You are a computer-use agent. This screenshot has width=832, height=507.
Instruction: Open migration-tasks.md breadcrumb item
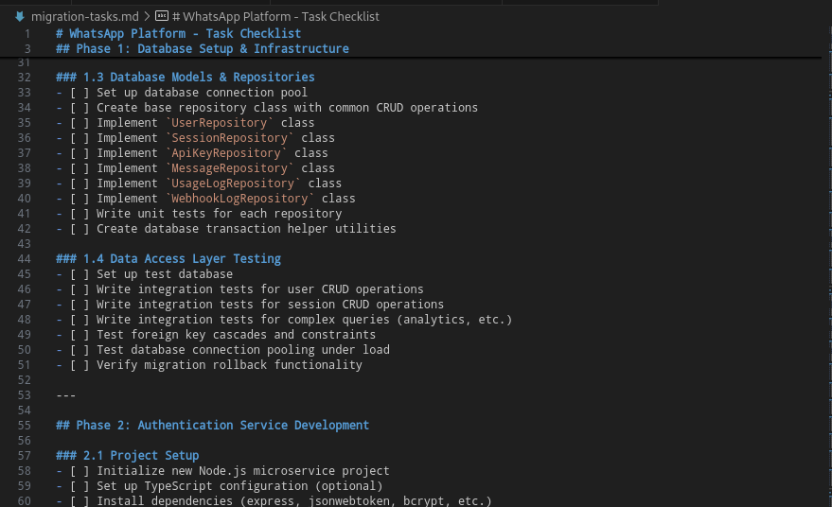pos(84,16)
